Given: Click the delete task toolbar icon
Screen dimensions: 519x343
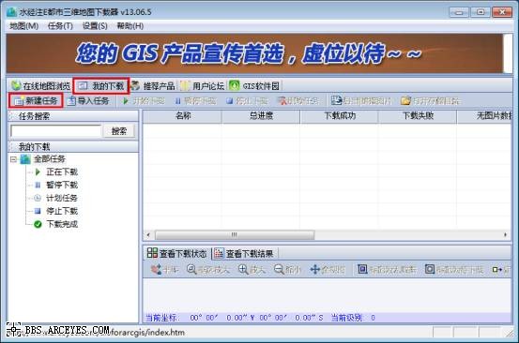Looking at the screenshot, I should pos(282,101).
